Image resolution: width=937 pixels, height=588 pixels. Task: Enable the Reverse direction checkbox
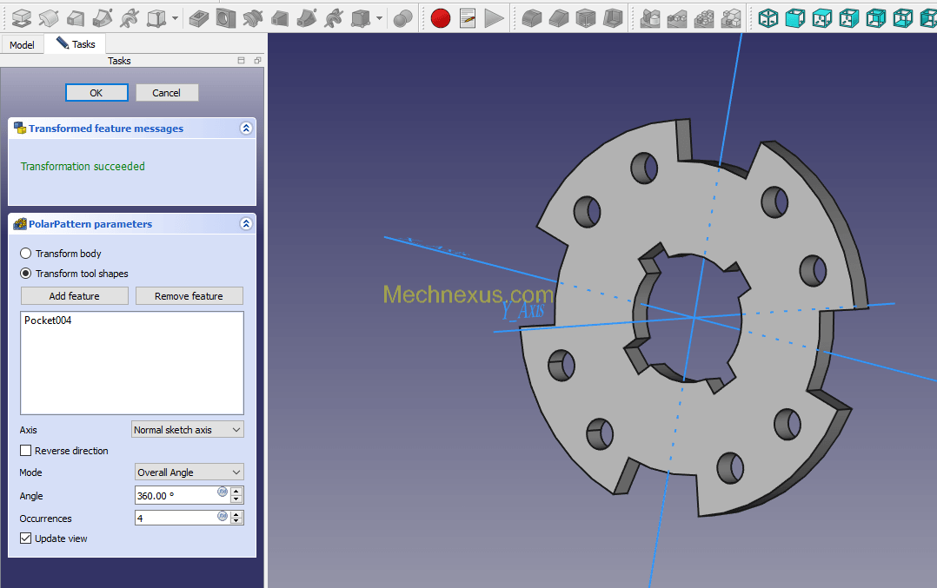(x=26, y=451)
